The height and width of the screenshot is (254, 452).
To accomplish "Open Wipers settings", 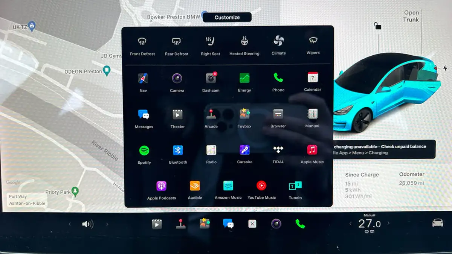I will 313,45.
